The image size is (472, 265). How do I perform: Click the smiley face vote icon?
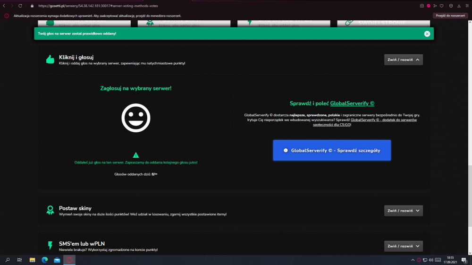tap(136, 118)
